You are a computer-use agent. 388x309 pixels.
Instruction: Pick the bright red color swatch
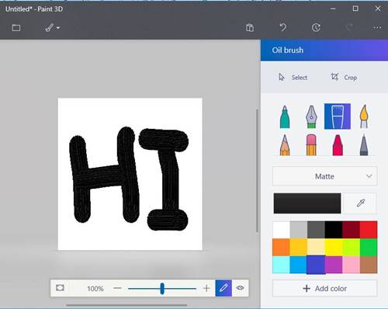[369, 230]
